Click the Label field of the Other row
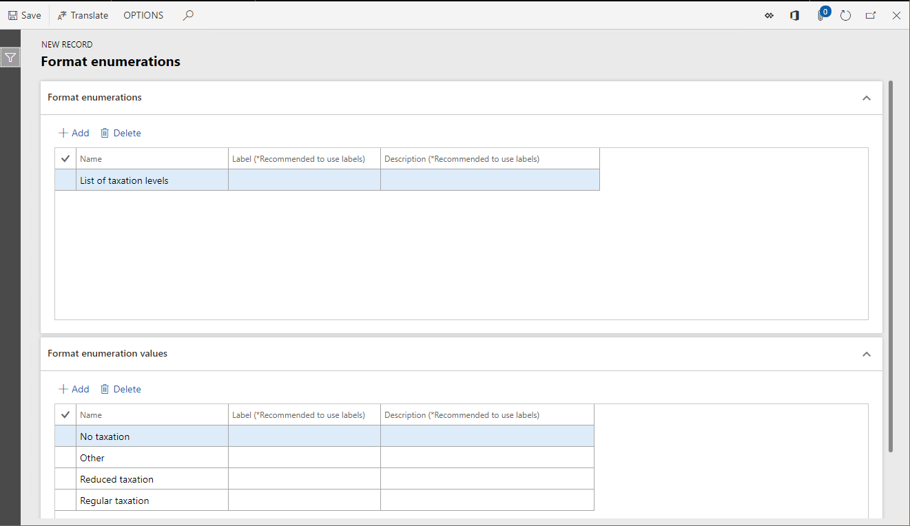 click(304, 457)
